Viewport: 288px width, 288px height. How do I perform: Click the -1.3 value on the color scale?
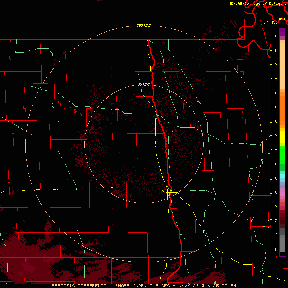coord(272,235)
